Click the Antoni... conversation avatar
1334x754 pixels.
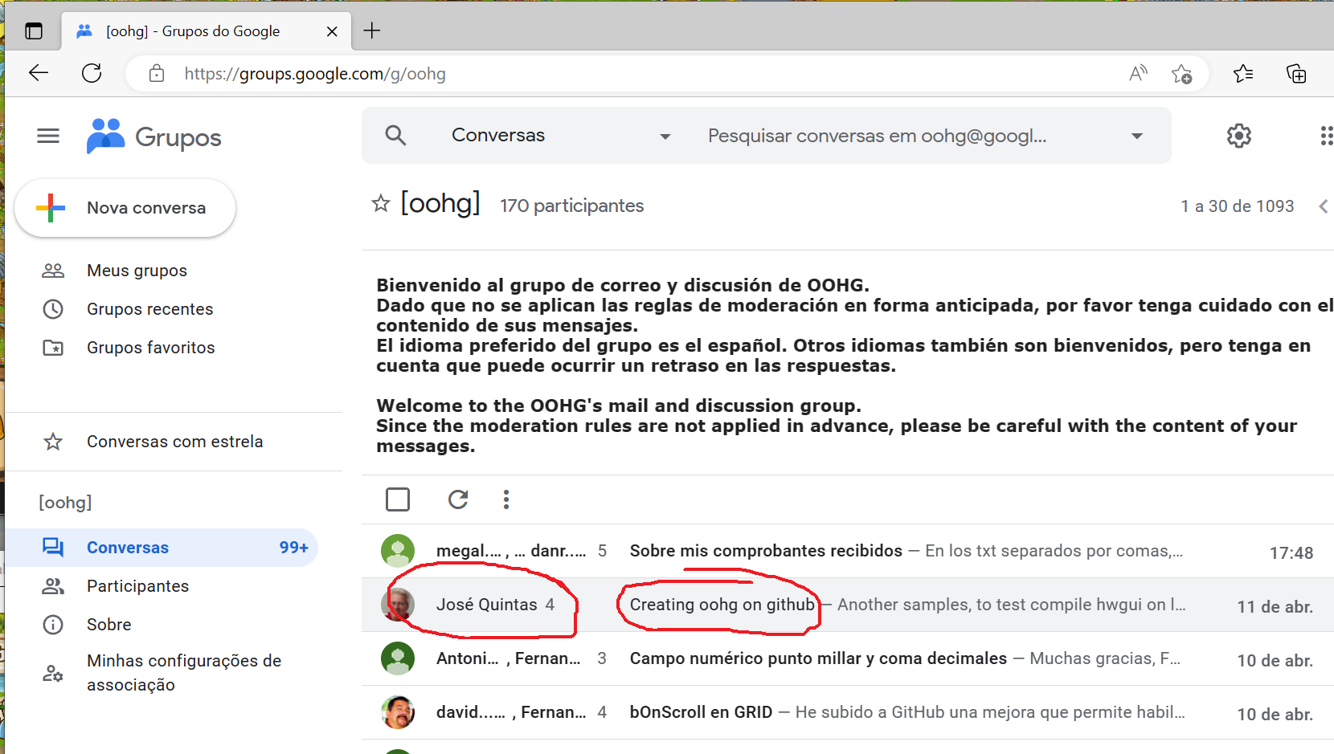click(398, 658)
